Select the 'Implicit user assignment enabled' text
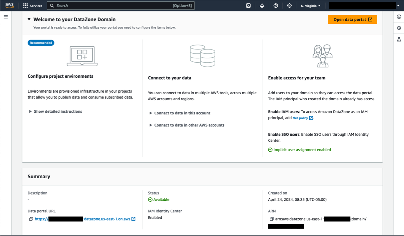The width and height of the screenshot is (404, 236). [302, 150]
